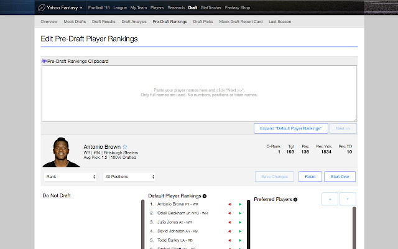The width and height of the screenshot is (398, 249).
Task: Switch to the Mock Drafts tab
Action: (x=75, y=22)
